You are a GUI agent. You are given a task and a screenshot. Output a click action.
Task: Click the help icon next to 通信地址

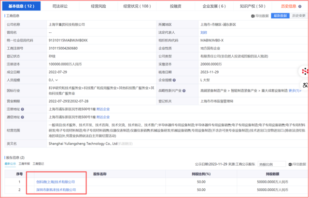(23, 117)
